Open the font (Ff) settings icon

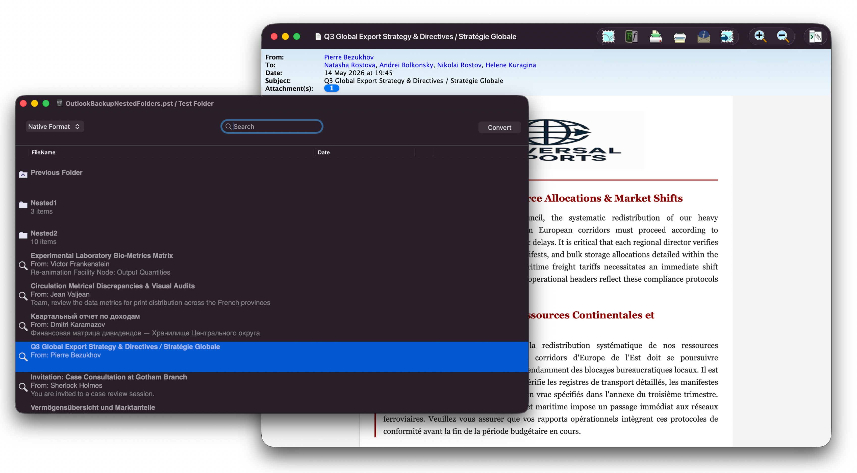632,37
